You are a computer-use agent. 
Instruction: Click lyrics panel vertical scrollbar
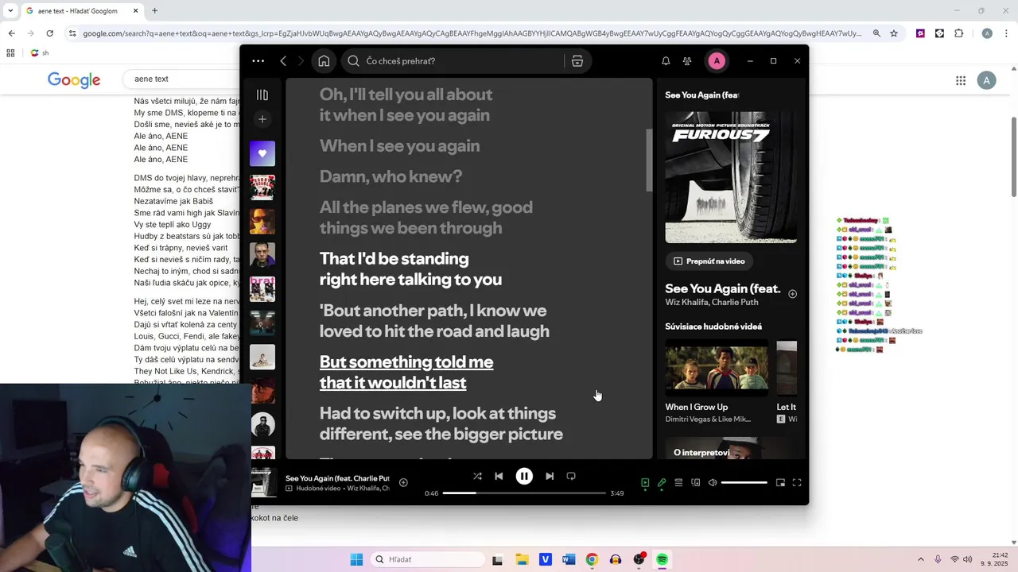649,159
